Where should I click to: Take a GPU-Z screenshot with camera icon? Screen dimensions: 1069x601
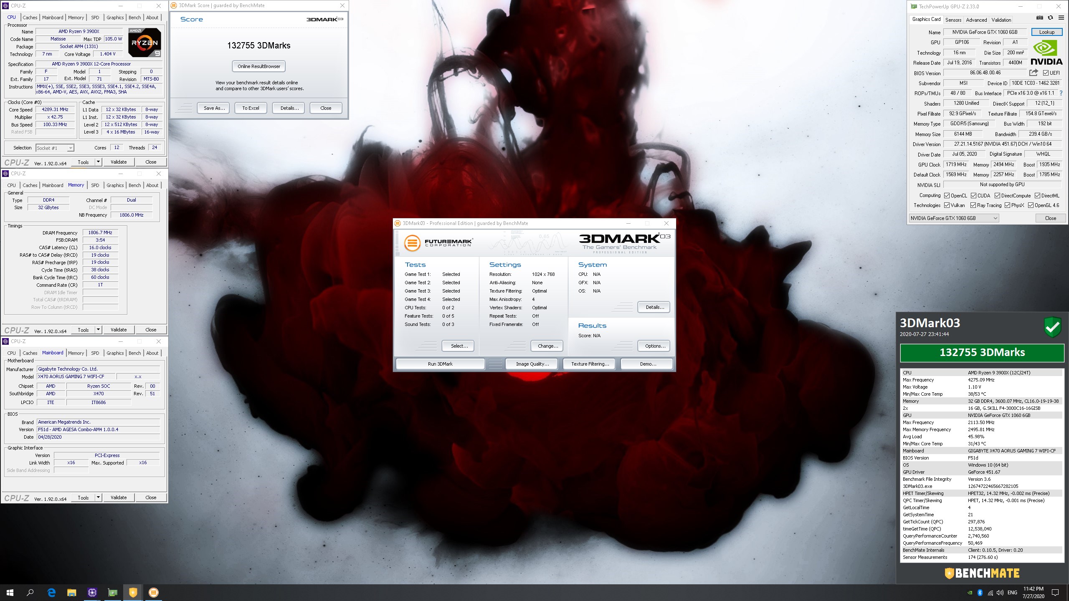1040,18
